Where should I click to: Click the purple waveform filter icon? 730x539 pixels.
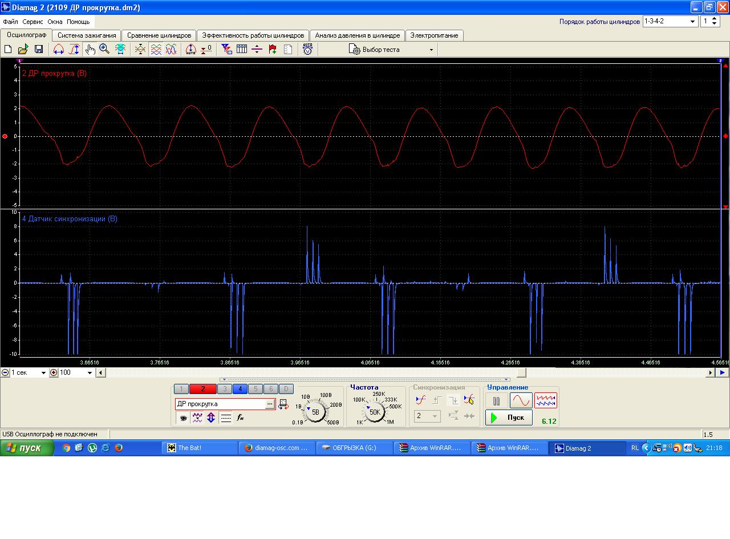click(197, 418)
